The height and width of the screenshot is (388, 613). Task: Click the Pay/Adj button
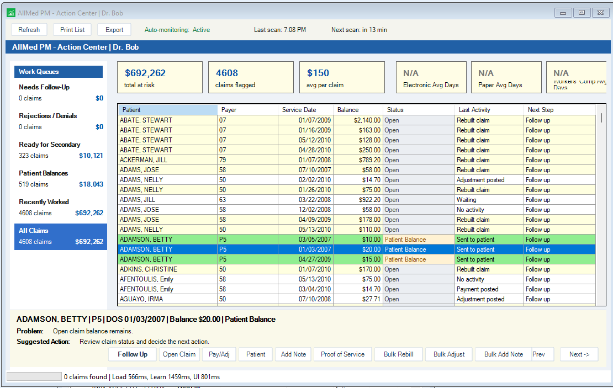(x=219, y=354)
